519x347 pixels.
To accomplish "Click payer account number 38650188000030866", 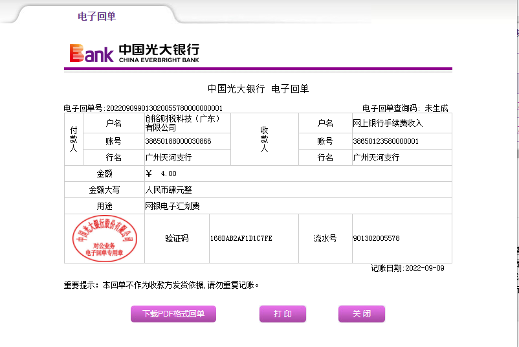I will [x=178, y=141].
